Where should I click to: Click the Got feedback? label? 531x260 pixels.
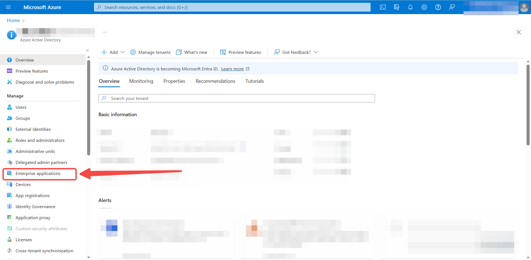coord(296,52)
